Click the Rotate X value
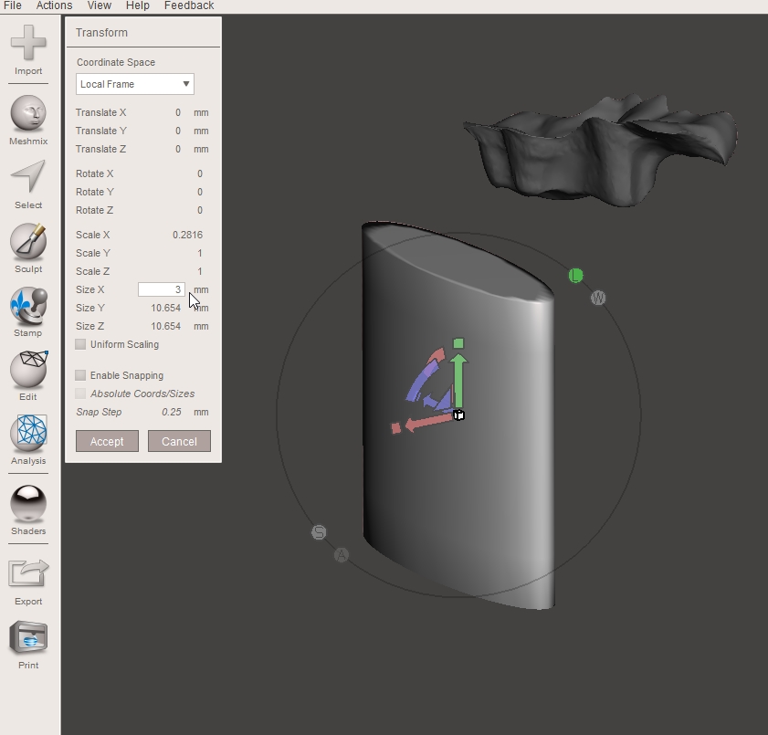768x735 pixels. pos(200,173)
